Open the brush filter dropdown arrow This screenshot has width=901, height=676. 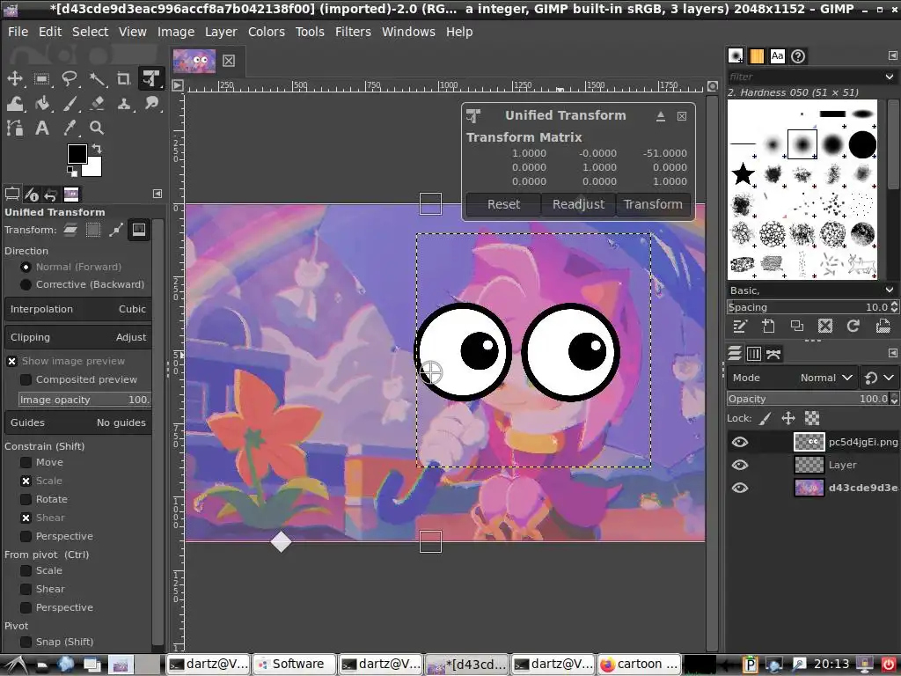[890, 77]
